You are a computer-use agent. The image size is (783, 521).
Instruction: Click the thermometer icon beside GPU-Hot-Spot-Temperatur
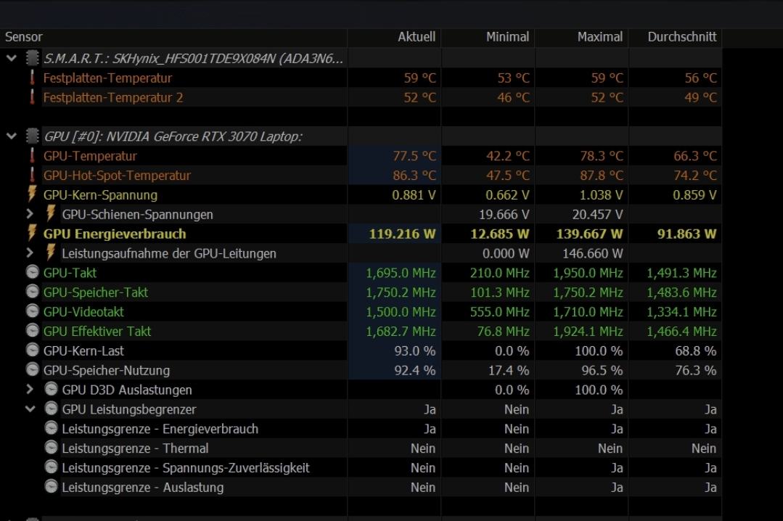(x=32, y=176)
